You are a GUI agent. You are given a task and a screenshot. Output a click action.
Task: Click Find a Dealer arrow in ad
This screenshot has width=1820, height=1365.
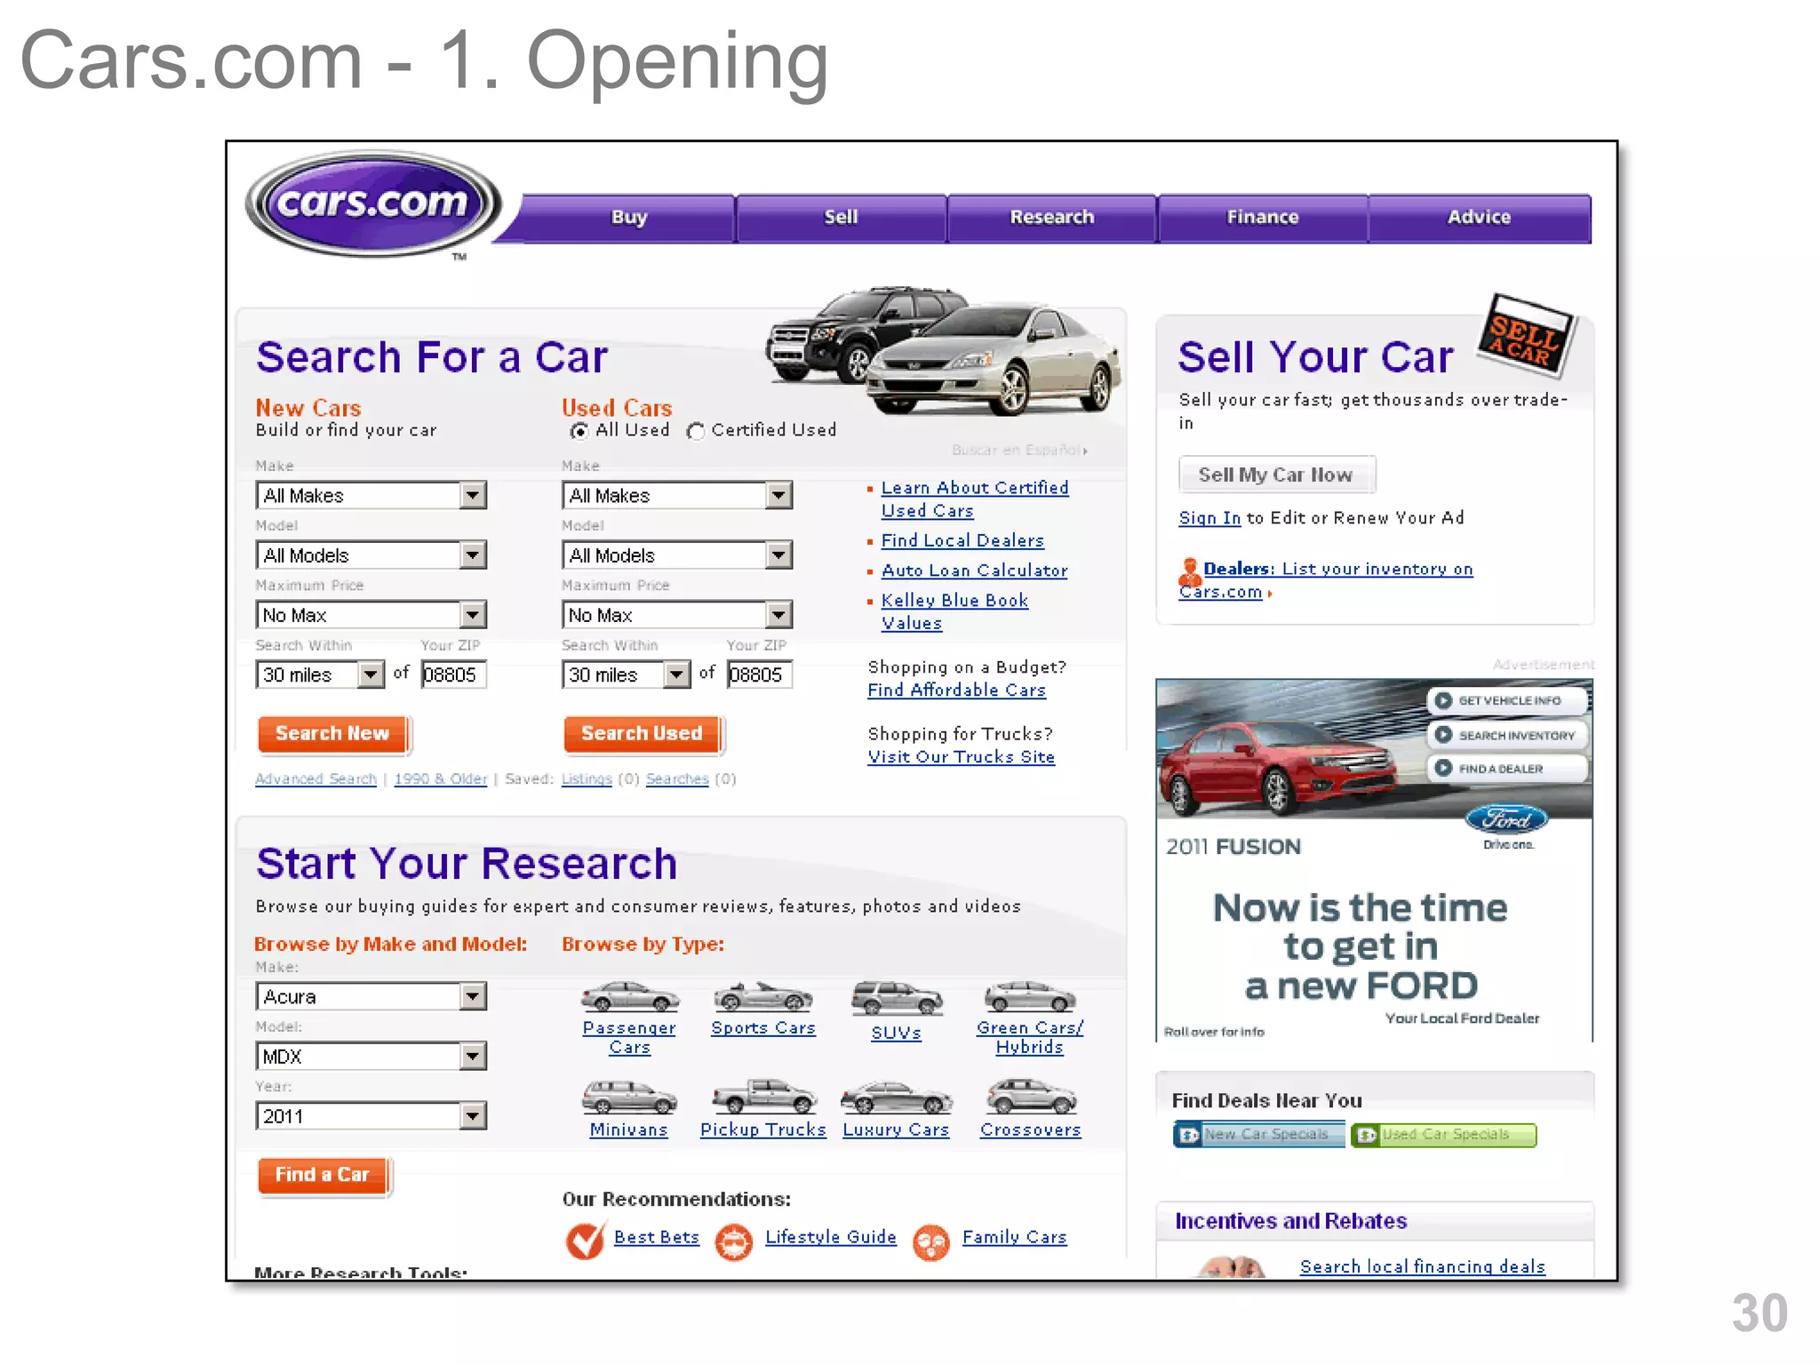(1443, 768)
